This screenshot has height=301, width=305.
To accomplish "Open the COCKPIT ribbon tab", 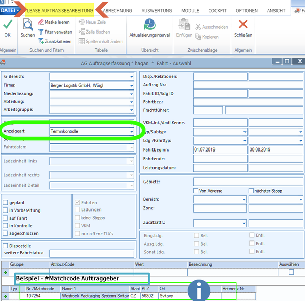I will (218, 11).
